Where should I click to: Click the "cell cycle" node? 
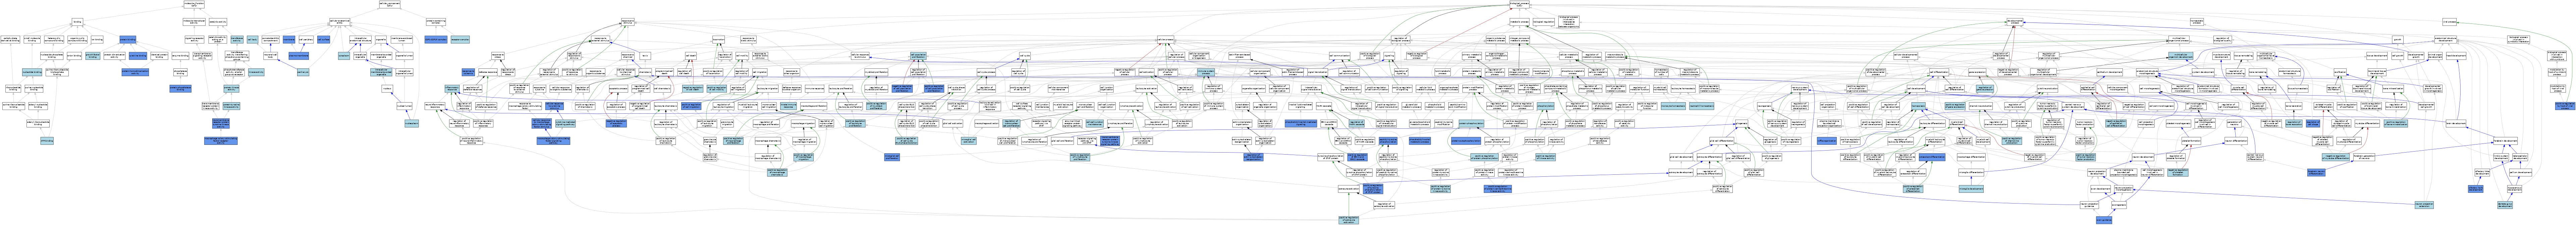[x=1025, y=56]
